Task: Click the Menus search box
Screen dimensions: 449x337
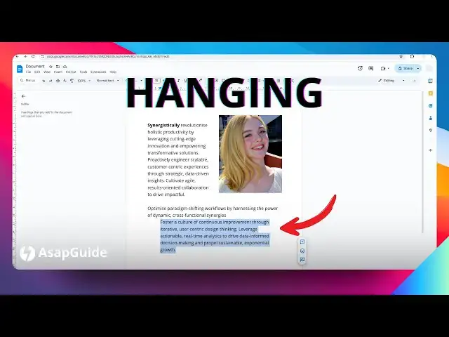Action: pyautogui.click(x=29, y=81)
